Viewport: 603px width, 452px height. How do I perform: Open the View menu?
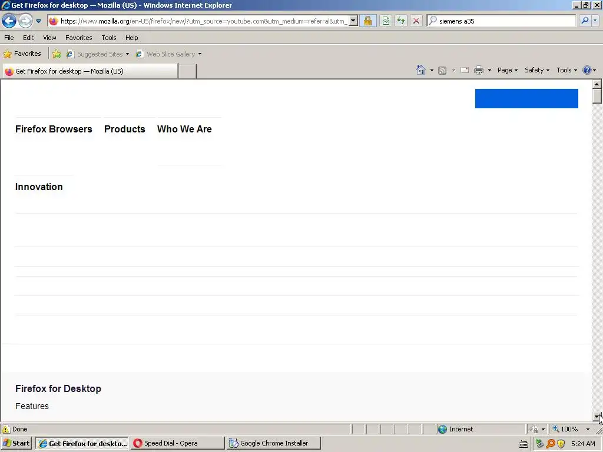click(49, 38)
